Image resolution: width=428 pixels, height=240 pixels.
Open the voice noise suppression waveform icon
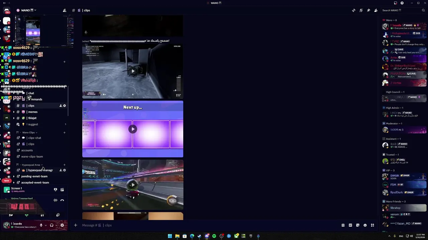point(56,200)
